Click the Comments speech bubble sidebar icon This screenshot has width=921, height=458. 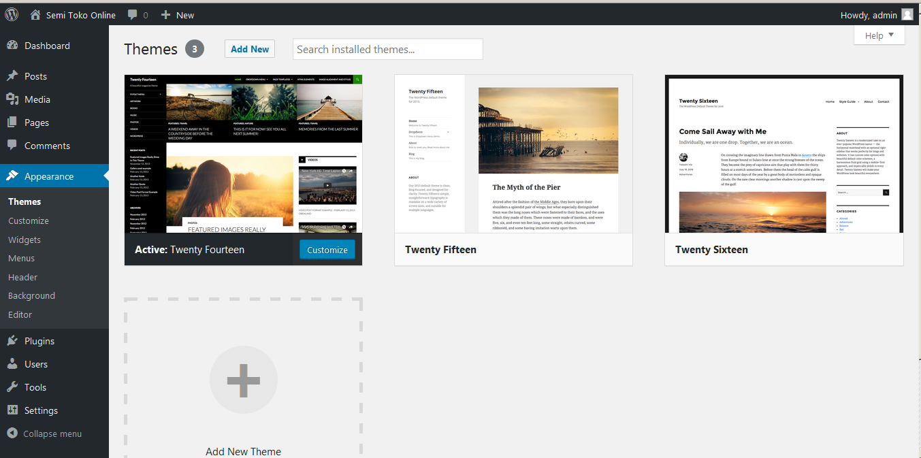[12, 146]
